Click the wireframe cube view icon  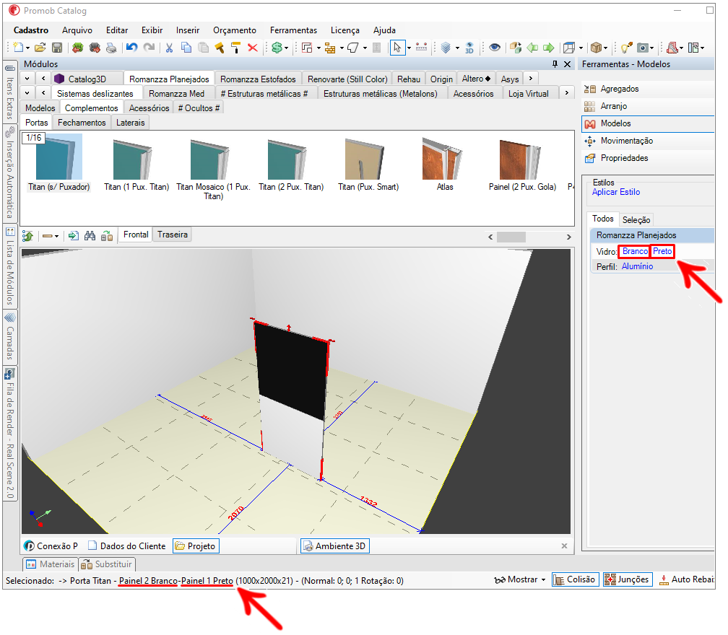point(569,48)
